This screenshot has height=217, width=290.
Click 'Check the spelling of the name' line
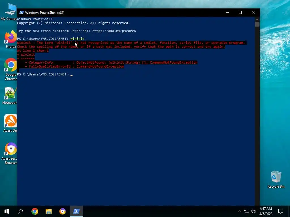[x=121, y=47]
